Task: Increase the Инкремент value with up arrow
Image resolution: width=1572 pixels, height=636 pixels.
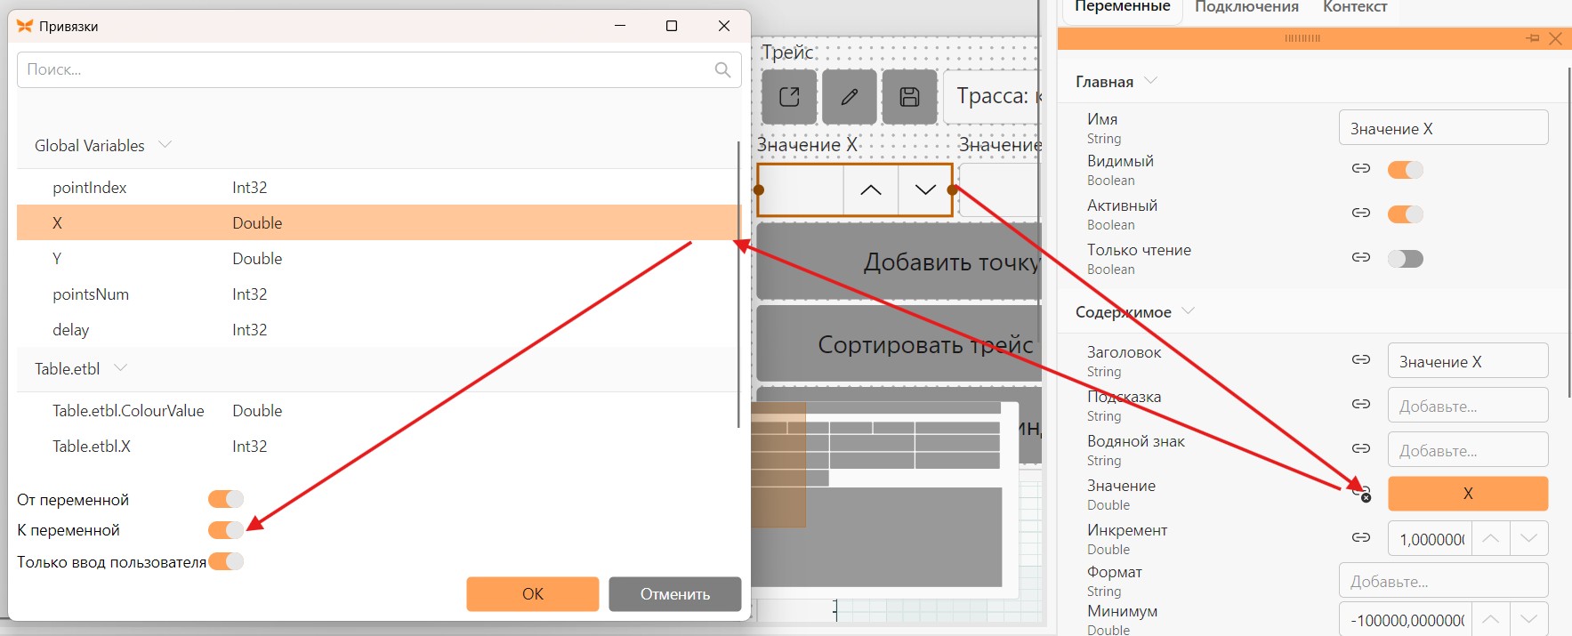Action: (x=1491, y=539)
